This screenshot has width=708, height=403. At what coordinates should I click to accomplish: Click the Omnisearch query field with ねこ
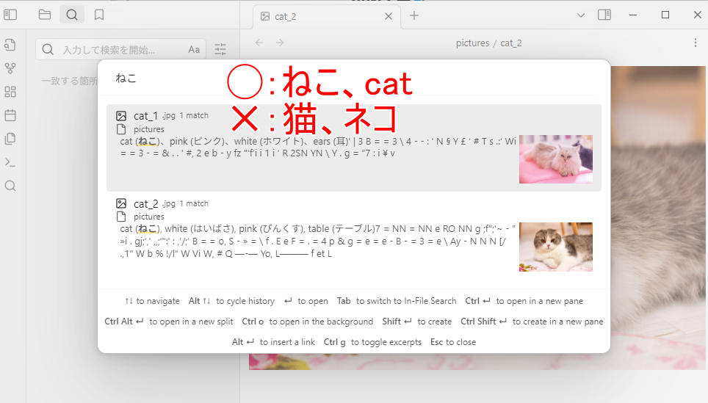(354, 78)
